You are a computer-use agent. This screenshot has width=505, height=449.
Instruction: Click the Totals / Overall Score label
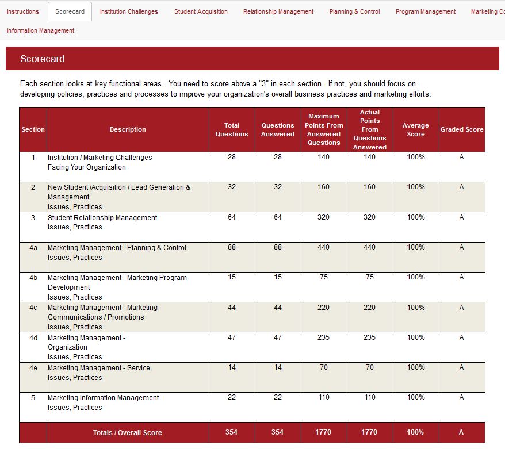pyautogui.click(x=128, y=432)
